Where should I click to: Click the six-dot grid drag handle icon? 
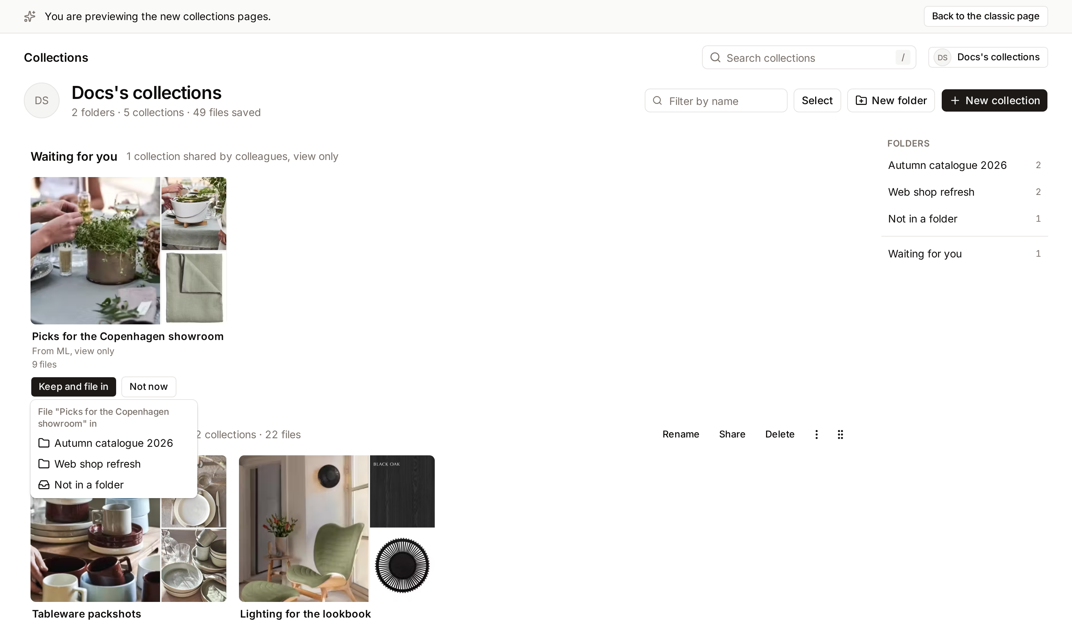(840, 434)
